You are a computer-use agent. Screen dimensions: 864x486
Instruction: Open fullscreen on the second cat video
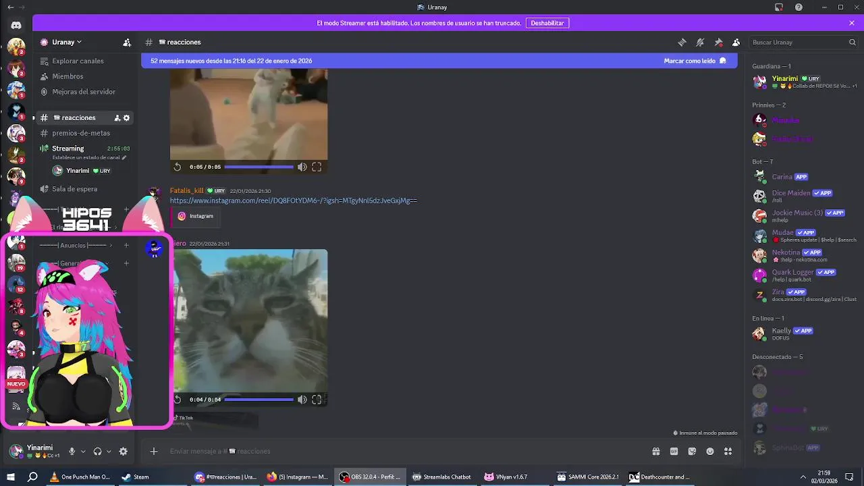click(317, 400)
